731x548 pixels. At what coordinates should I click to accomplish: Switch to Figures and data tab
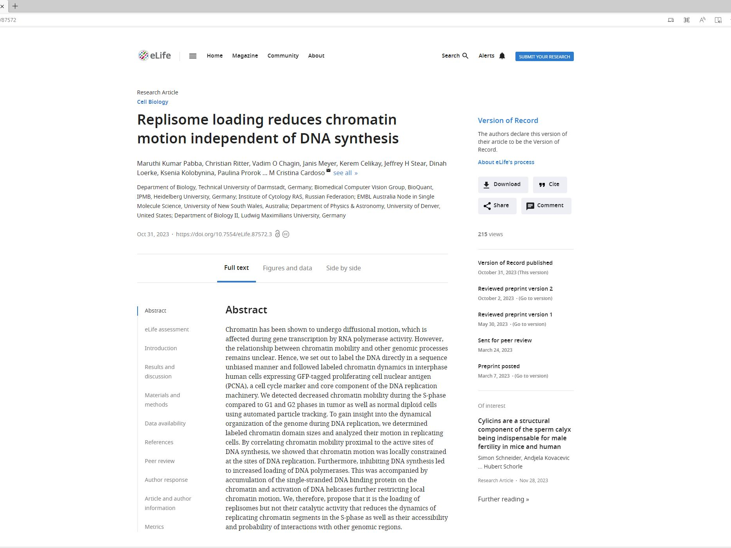287,268
